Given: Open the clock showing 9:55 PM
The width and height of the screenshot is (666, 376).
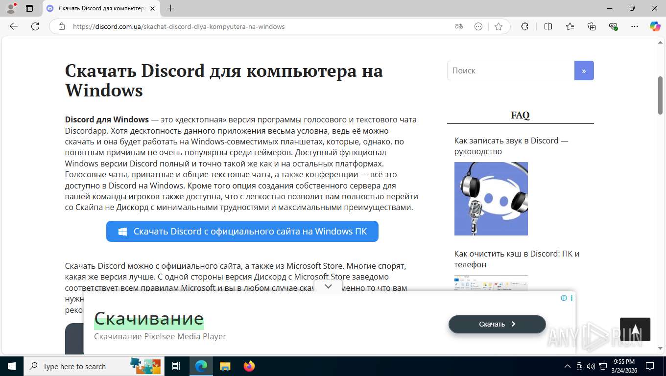Looking at the screenshot, I should 624,366.
